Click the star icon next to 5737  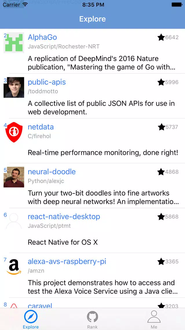click(x=161, y=127)
